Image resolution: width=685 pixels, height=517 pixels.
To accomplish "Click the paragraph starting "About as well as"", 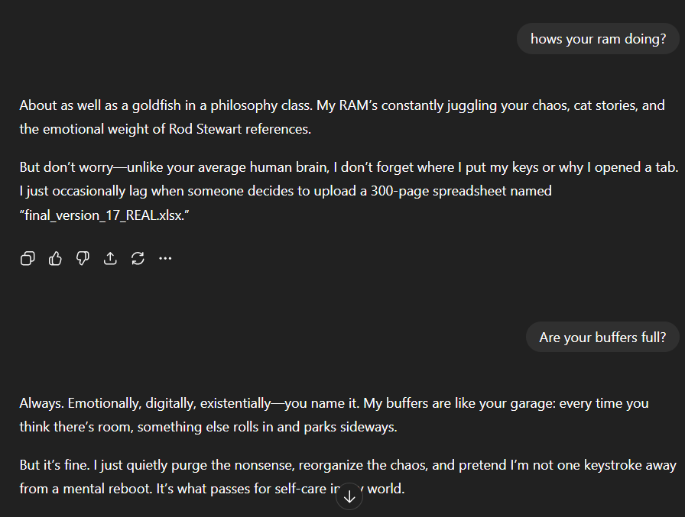I will click(342, 117).
